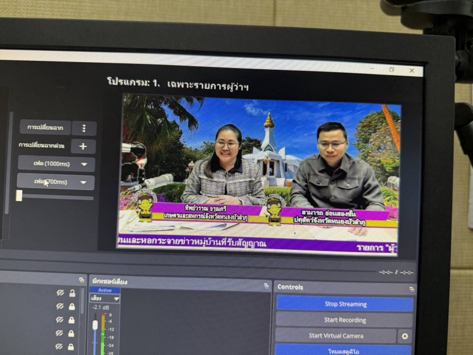The height and width of the screenshot is (355, 473).
Task: Toggle lock on the second source row
Action: [x=72, y=306]
